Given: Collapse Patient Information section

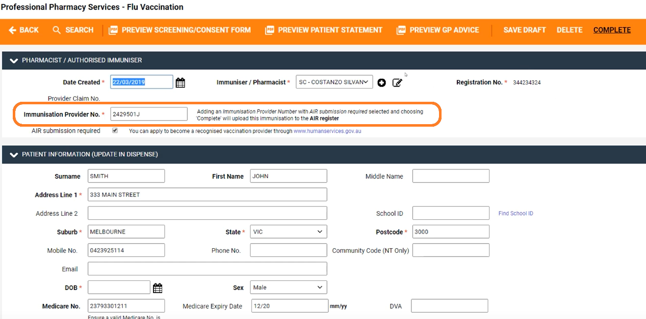Looking at the screenshot, I should [x=14, y=155].
